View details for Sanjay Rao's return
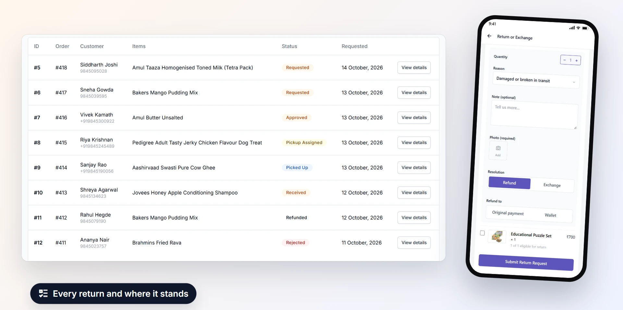Image resolution: width=623 pixels, height=310 pixels. point(414,167)
